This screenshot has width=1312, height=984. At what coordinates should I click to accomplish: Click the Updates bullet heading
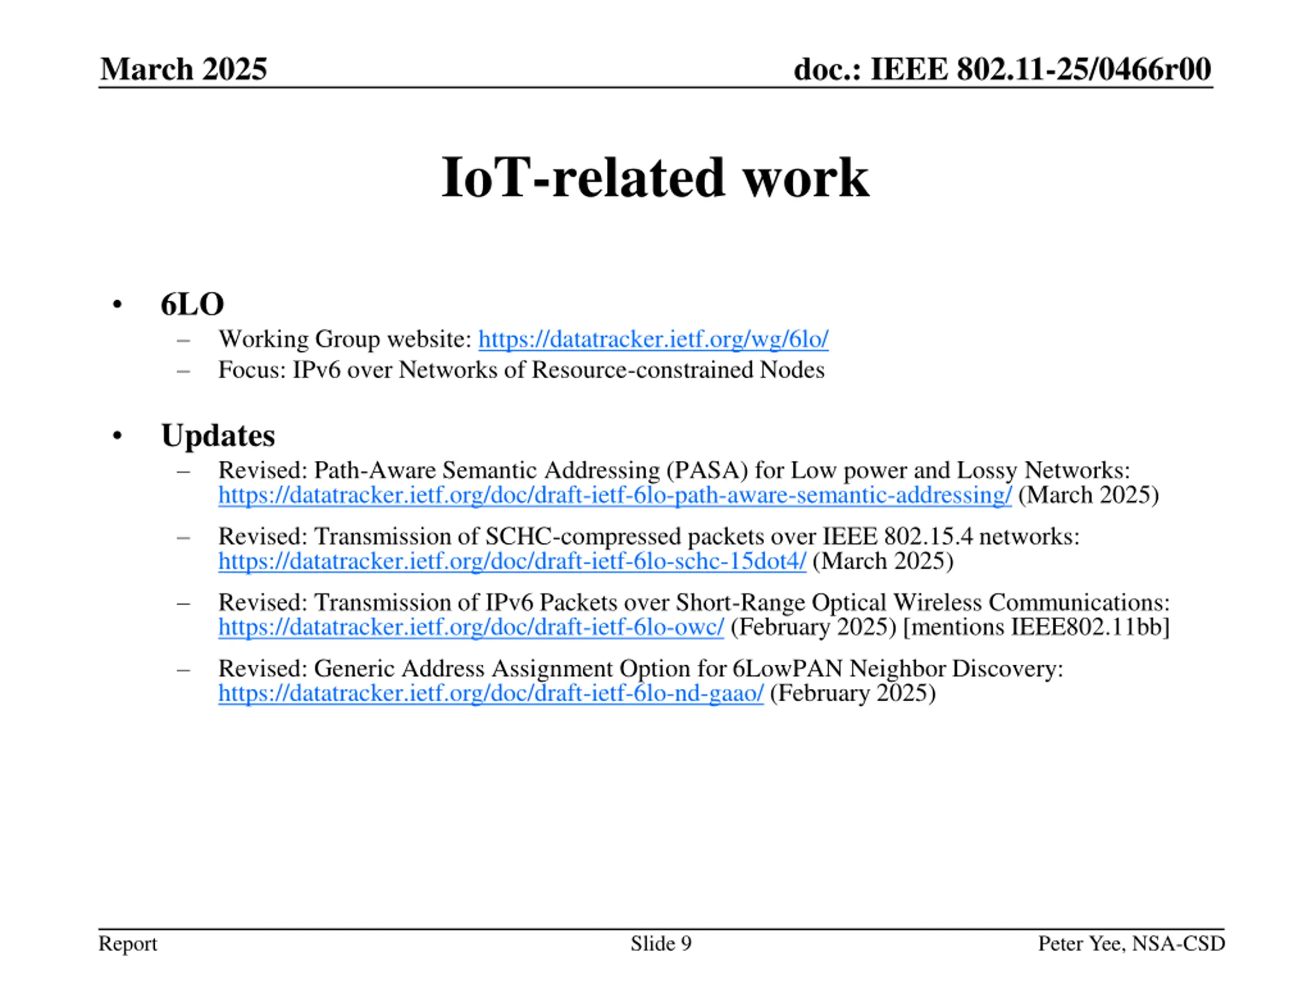pyautogui.click(x=218, y=435)
